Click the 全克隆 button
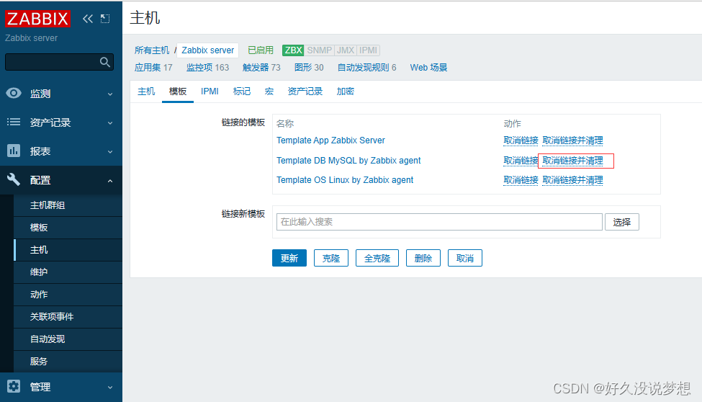 [x=377, y=258]
